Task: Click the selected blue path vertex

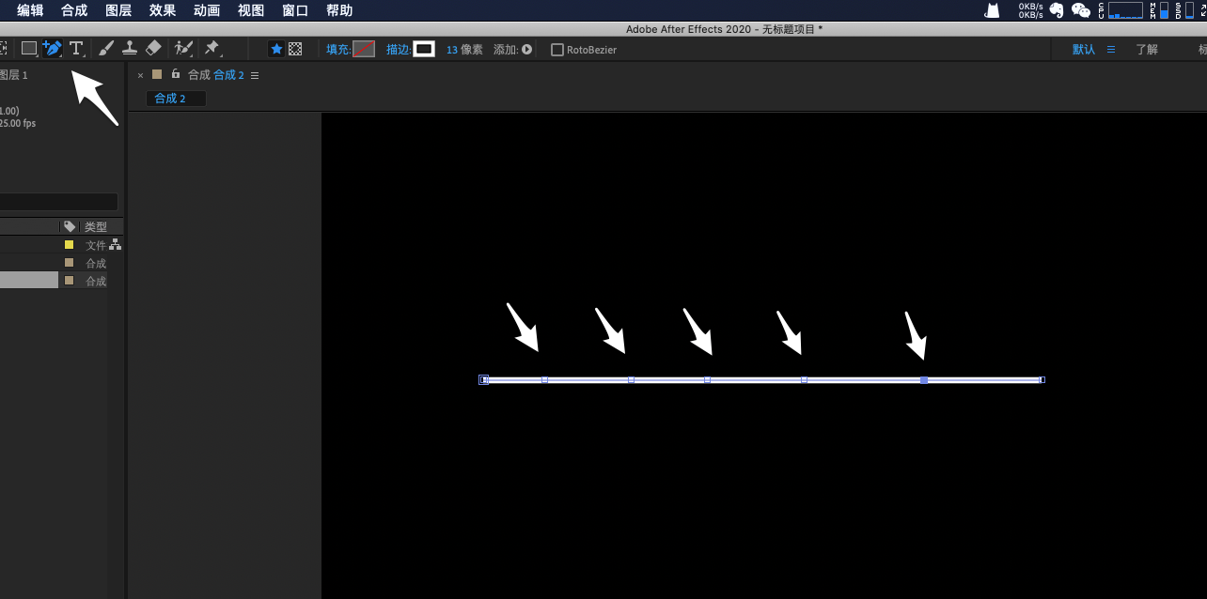Action: (924, 380)
